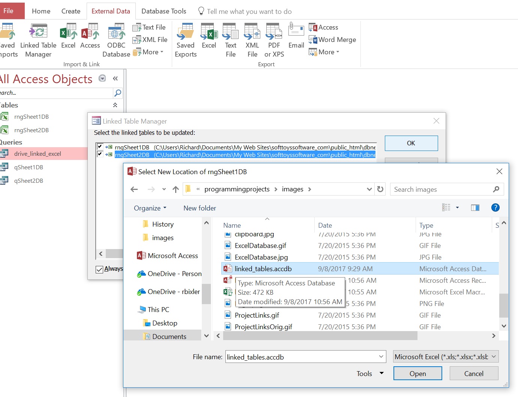
Task: Open the Organize dropdown menu
Action: click(x=150, y=208)
